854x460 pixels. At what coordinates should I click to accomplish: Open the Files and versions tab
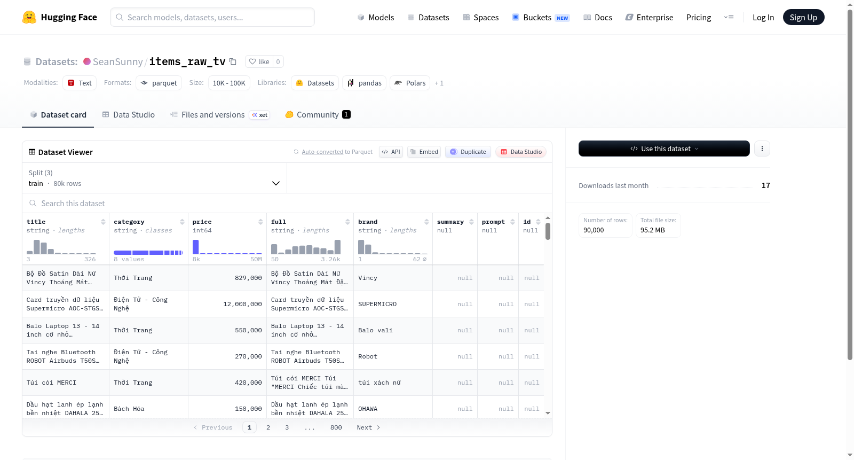pos(219,114)
